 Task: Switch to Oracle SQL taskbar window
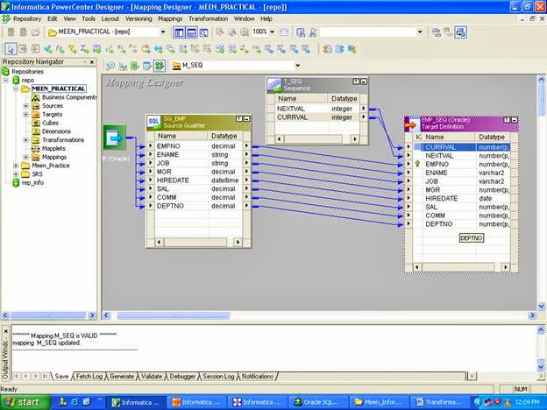tap(318, 402)
